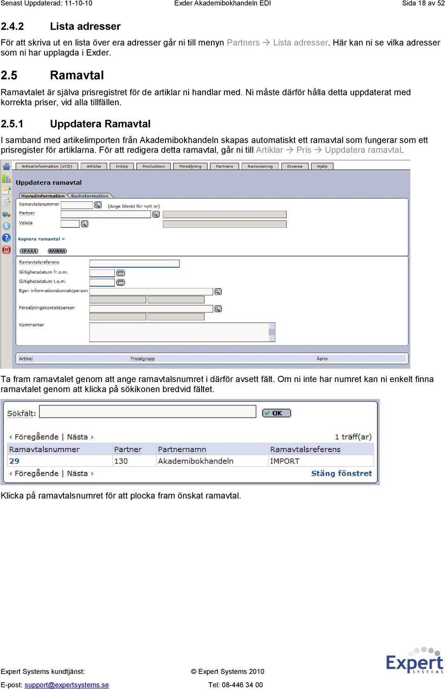Click the Ramavtalsreferens input field

coord(134,263)
